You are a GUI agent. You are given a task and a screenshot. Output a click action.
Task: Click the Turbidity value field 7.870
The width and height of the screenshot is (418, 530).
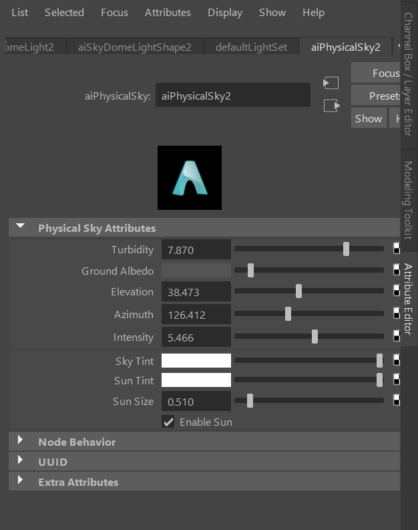pos(196,249)
